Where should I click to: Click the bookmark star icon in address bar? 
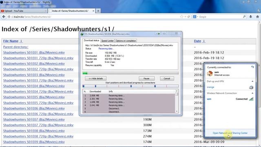[181, 17]
